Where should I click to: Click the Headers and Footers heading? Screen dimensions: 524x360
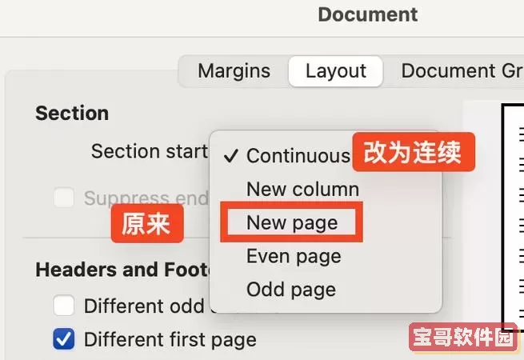(122, 270)
